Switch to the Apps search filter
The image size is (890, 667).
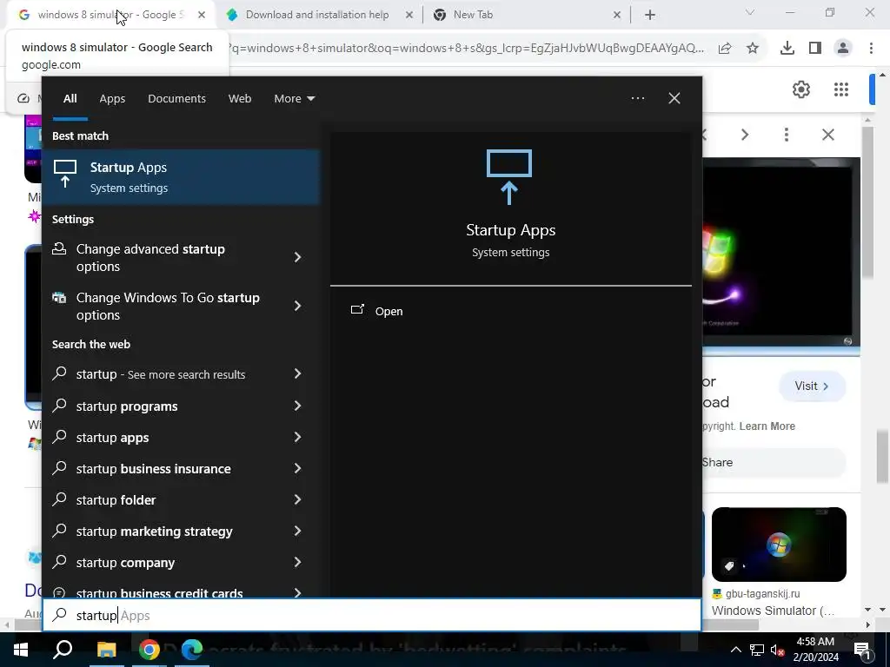(112, 99)
